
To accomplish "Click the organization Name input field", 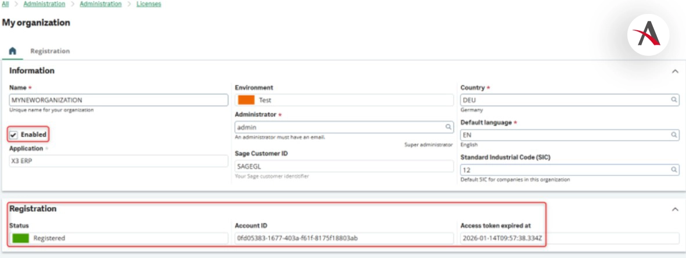I will click(118, 100).
